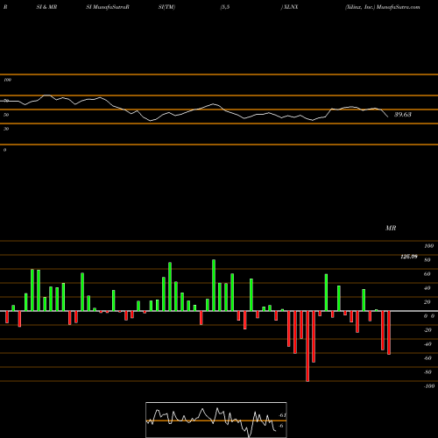
Task: Click the tallest green bar in MR histogram
Action: pos(214,286)
